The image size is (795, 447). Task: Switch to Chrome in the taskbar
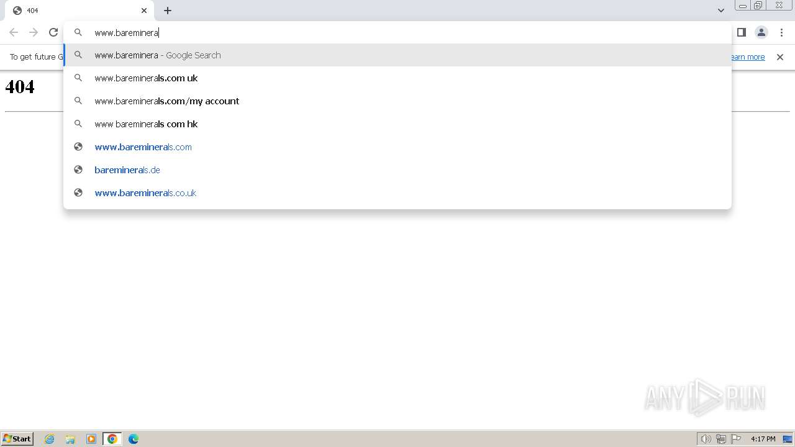tap(112, 439)
